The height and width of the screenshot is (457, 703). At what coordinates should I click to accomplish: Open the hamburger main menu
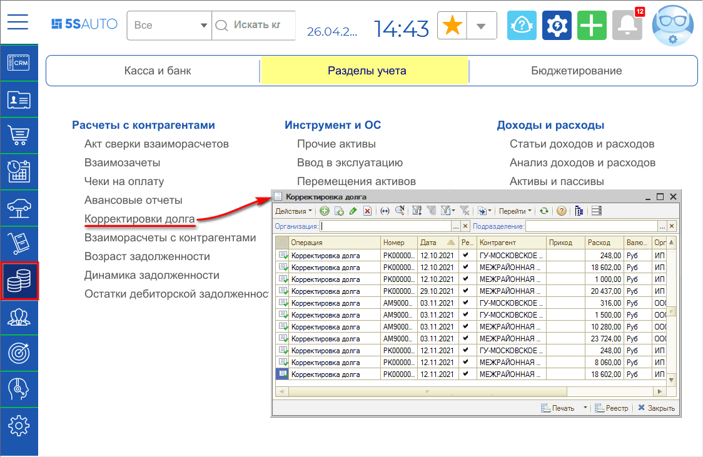tap(18, 23)
